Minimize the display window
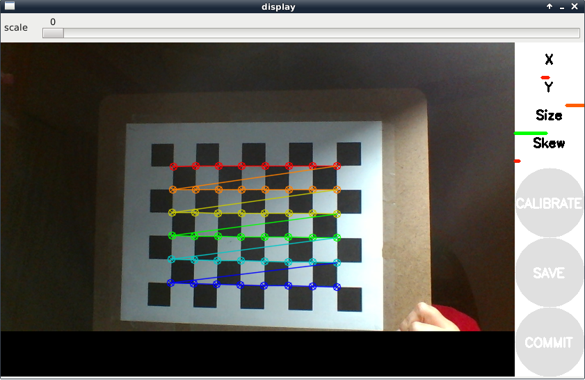 [561, 7]
